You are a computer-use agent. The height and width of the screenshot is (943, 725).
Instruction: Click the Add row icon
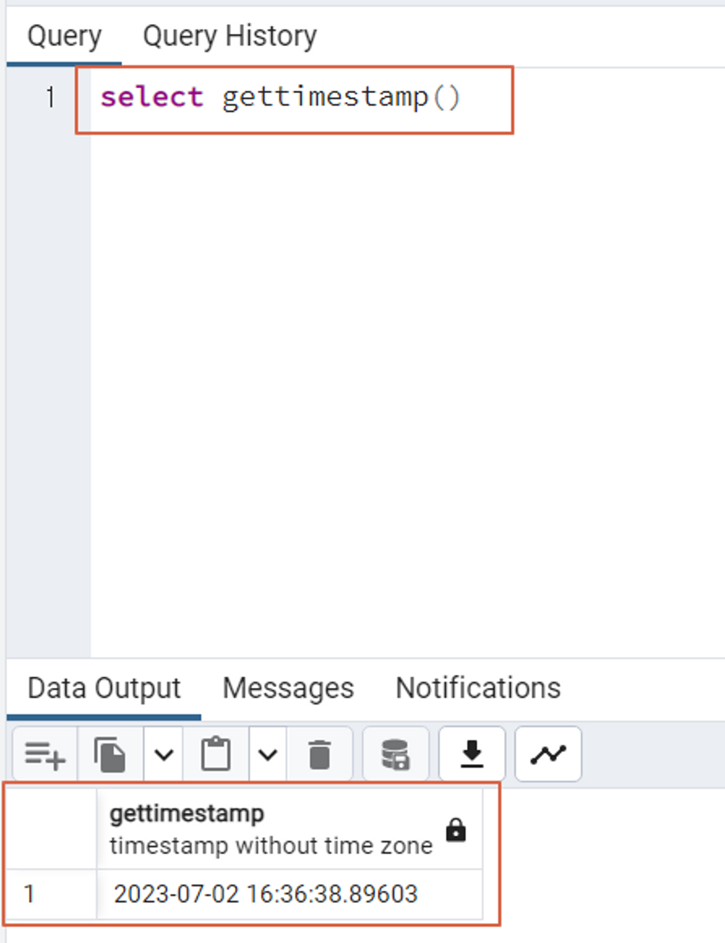45,754
